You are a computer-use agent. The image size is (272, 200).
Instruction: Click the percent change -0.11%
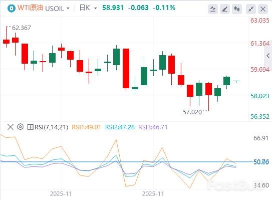pyautogui.click(x=164, y=8)
